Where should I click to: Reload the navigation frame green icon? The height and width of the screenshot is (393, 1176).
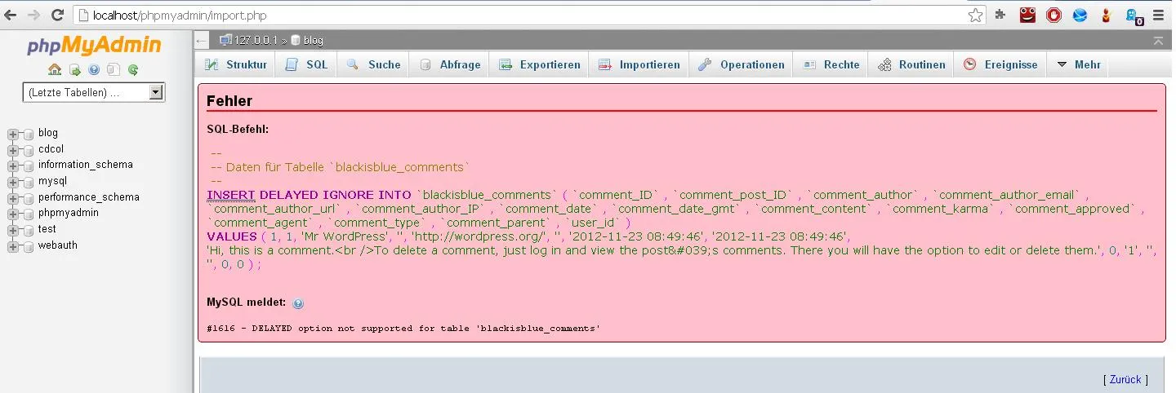(x=133, y=70)
